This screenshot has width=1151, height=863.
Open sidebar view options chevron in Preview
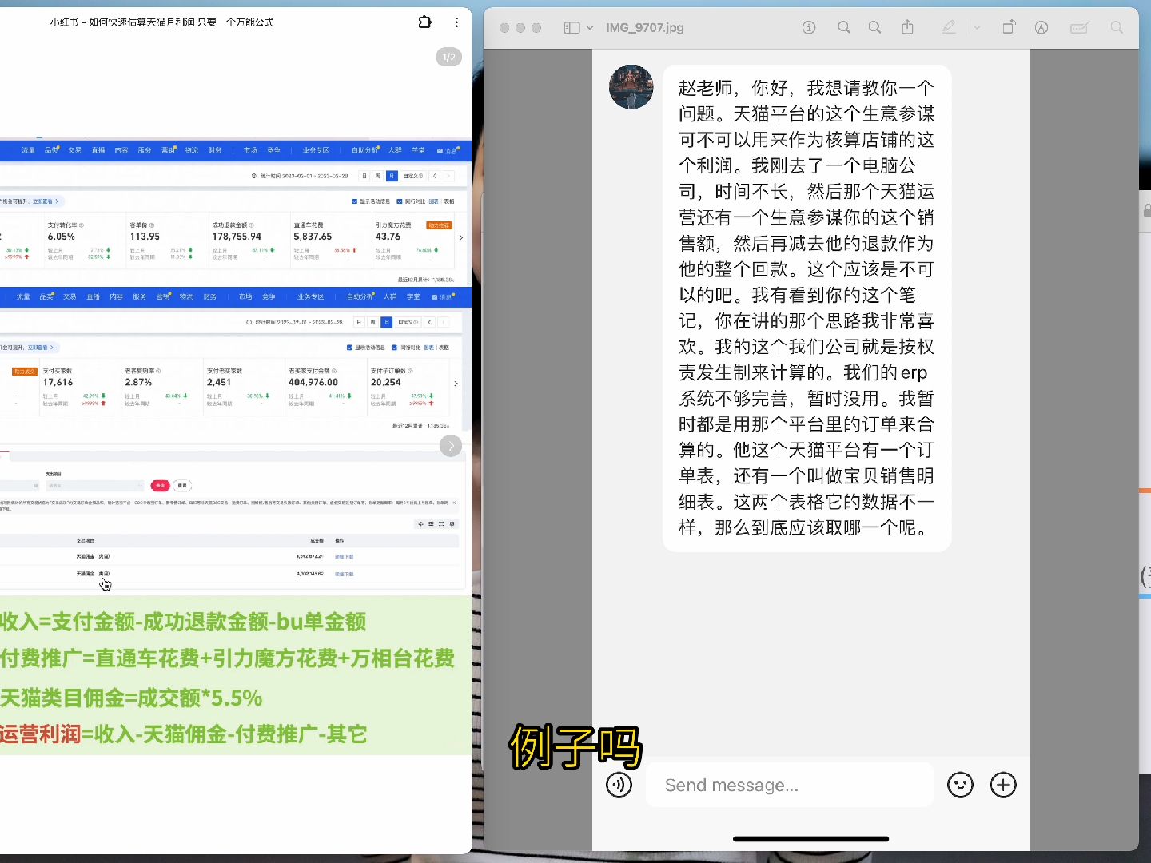590,27
